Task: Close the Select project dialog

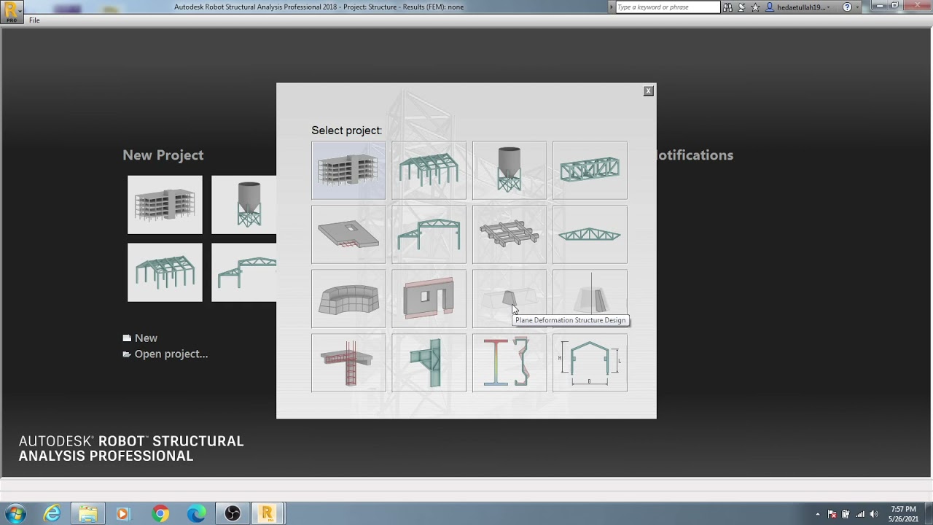Action: click(648, 91)
